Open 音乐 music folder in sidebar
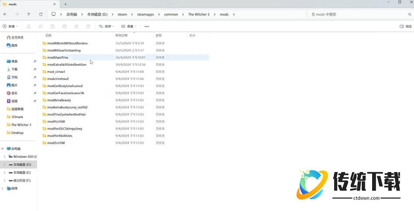The height and width of the screenshot is (211, 414). point(14,93)
